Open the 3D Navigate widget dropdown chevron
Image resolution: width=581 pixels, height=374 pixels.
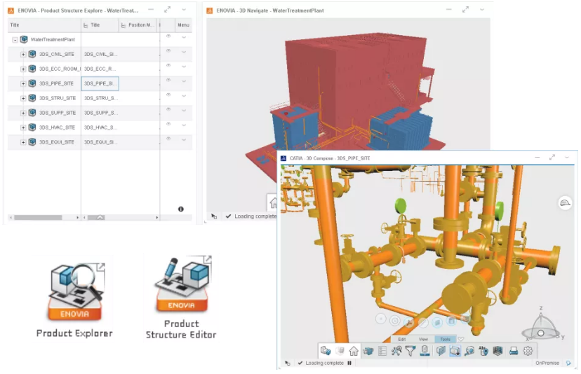tap(481, 10)
